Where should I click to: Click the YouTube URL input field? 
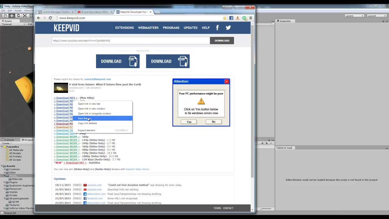tap(131, 40)
